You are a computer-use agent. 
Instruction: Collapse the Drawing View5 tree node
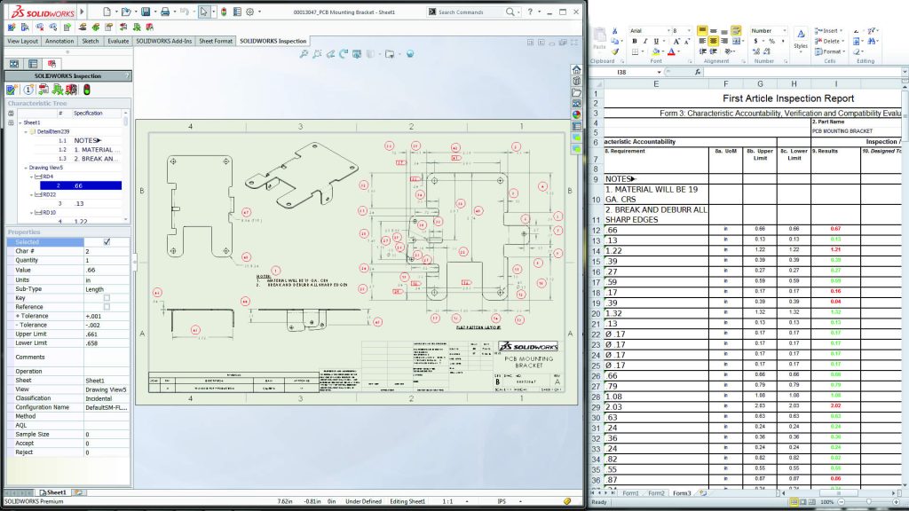(x=28, y=167)
